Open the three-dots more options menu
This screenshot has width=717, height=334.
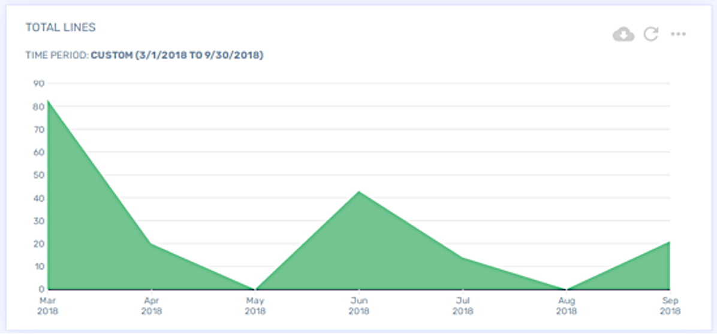click(x=678, y=34)
